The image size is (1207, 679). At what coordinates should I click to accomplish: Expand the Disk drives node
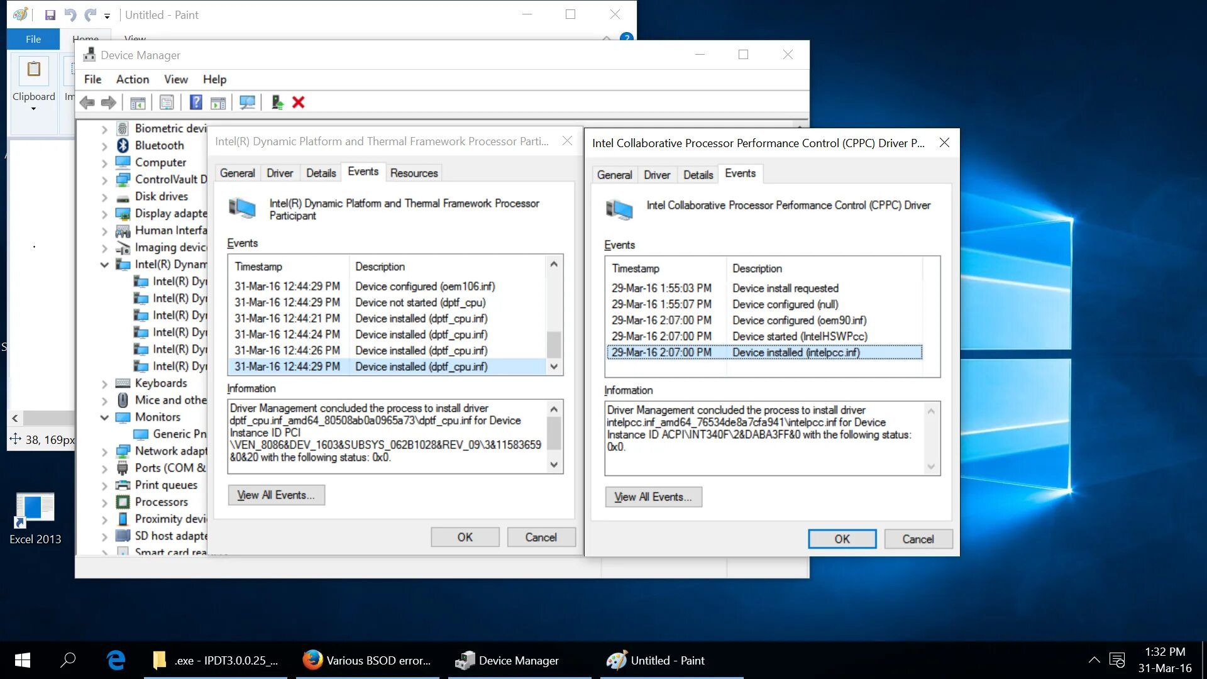point(104,196)
